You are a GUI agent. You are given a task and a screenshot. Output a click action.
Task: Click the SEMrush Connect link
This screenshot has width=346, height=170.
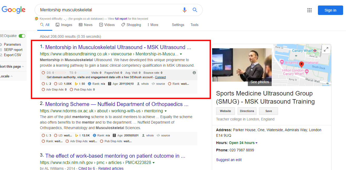pos(160,77)
